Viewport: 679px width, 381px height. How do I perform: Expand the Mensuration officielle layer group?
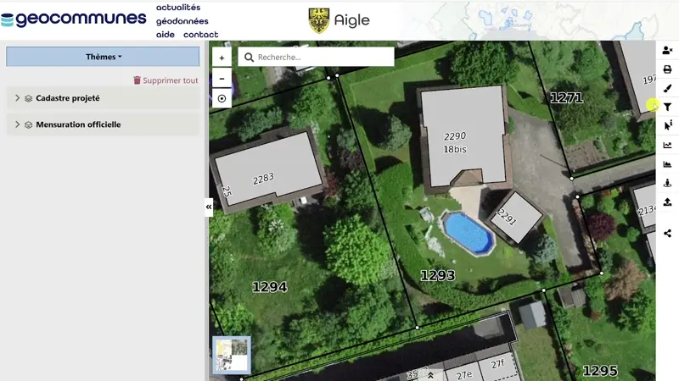tap(17, 124)
